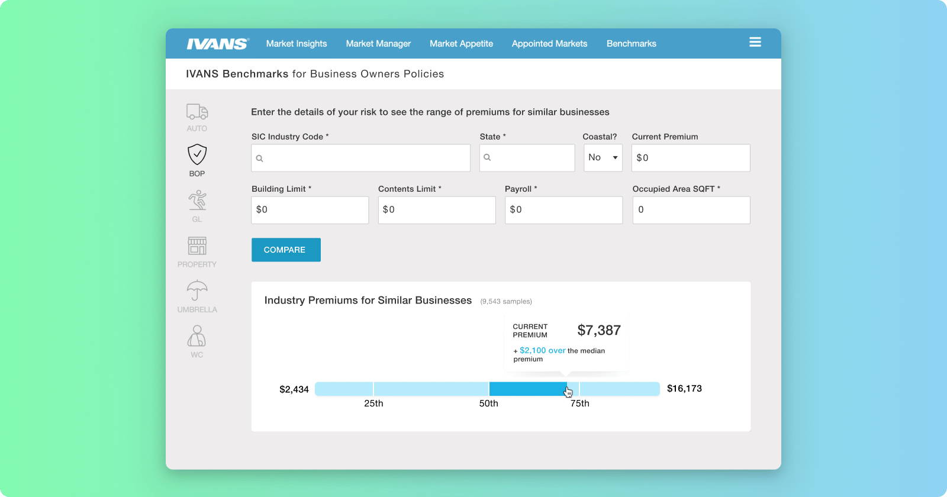Click the '(9,543 samples)' text
Screen dimensions: 947x497
(506, 302)
